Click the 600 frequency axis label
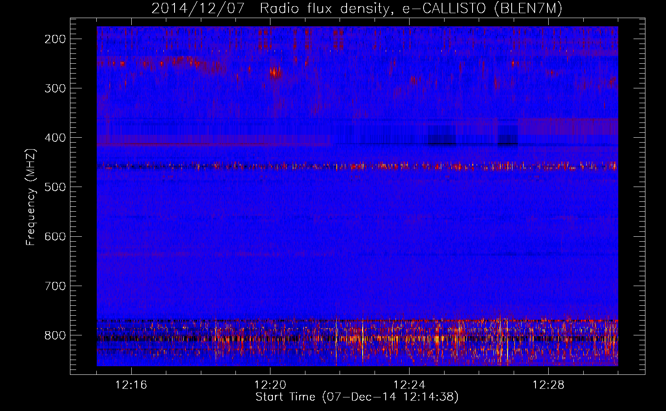 click(x=55, y=236)
